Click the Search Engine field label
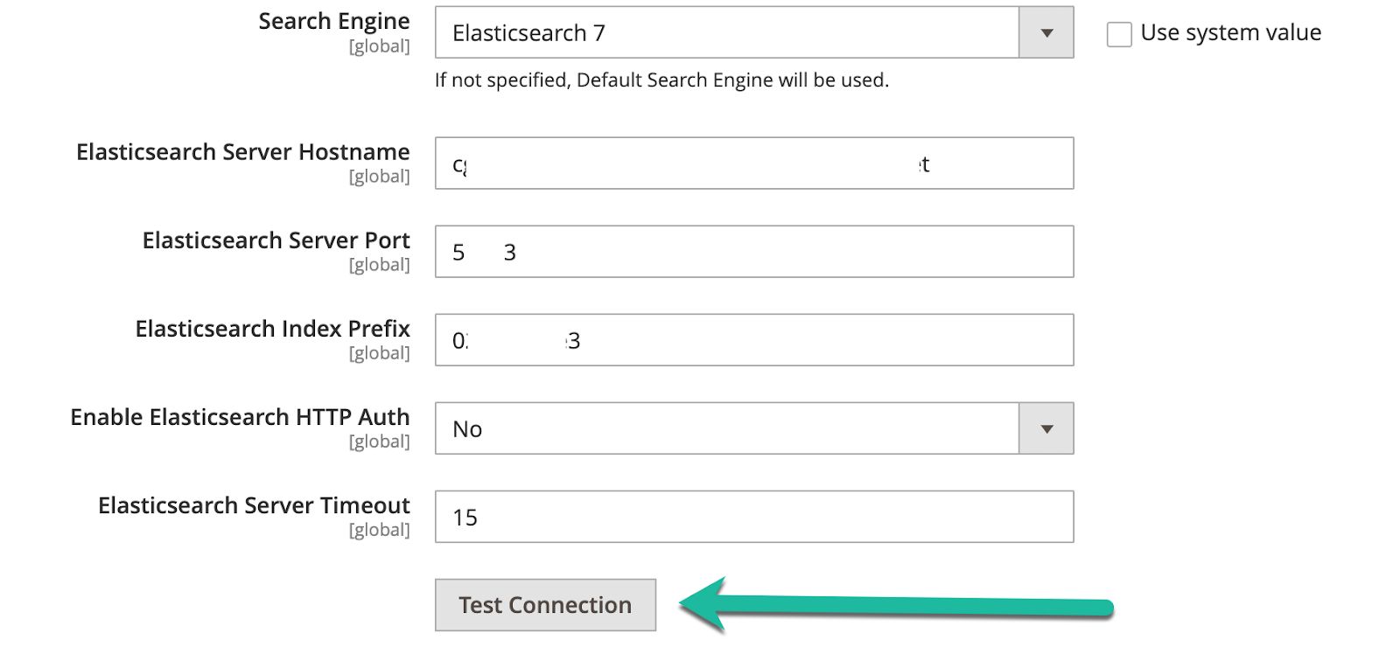1400x654 pixels. pyautogui.click(x=333, y=21)
